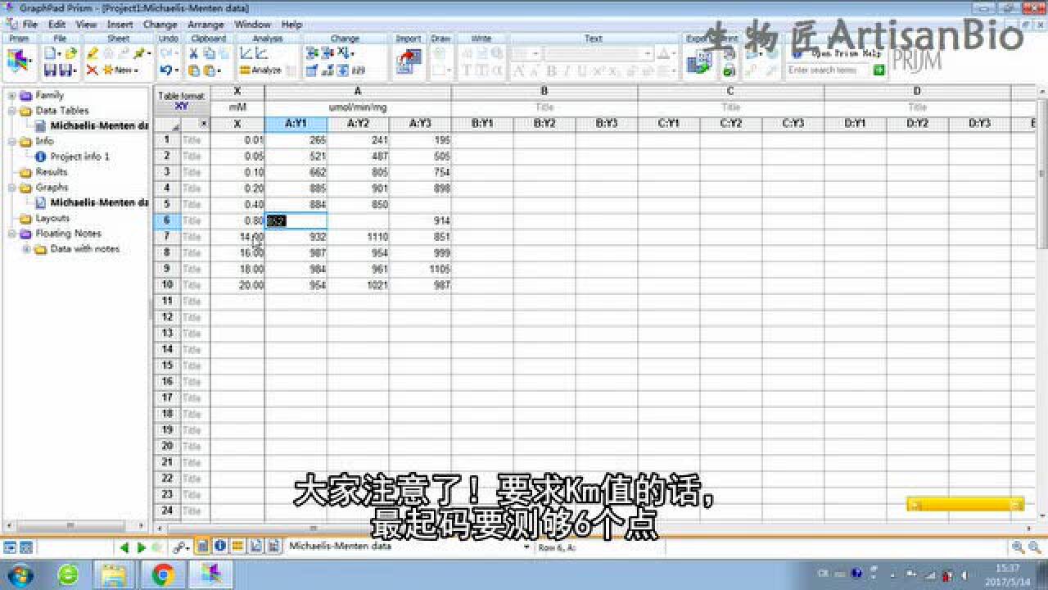Viewport: 1048px width, 590px height.
Task: Click the Undo arrow icon
Action: 166,70
